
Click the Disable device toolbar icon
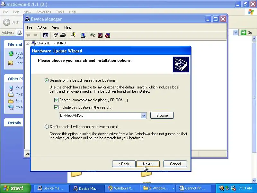108,35
